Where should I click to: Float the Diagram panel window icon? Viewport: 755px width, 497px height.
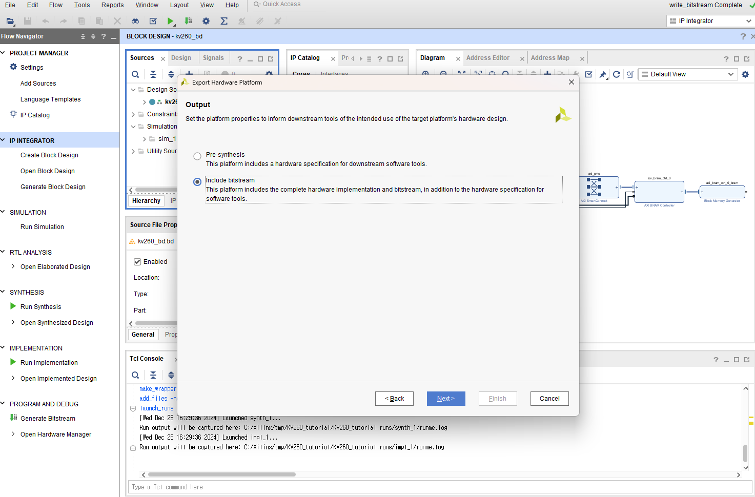(x=747, y=59)
